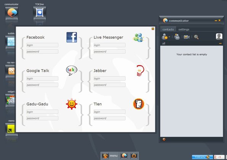Click the Live Messenger logo icon
Viewport: 227px width, 160px height.
tap(138, 38)
